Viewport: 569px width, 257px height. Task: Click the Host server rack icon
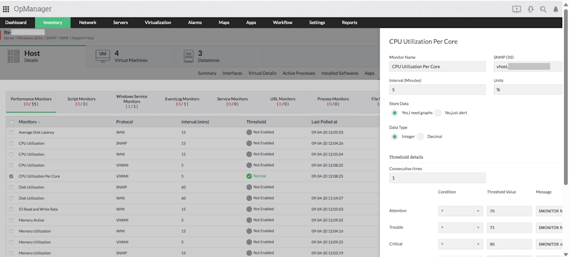coord(14,56)
